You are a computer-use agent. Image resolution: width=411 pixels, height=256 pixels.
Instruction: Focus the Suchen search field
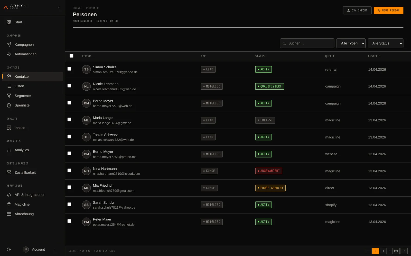[x=307, y=43]
